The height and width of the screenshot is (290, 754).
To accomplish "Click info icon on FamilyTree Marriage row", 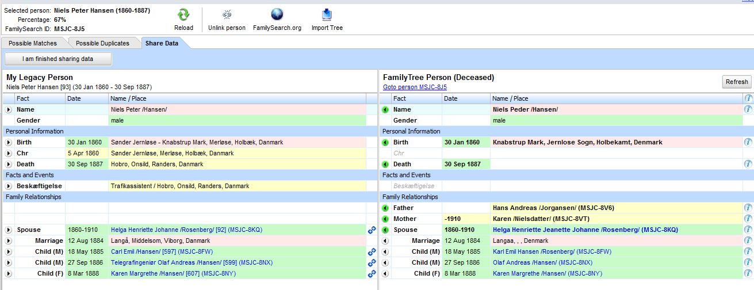I will pyautogui.click(x=748, y=241).
